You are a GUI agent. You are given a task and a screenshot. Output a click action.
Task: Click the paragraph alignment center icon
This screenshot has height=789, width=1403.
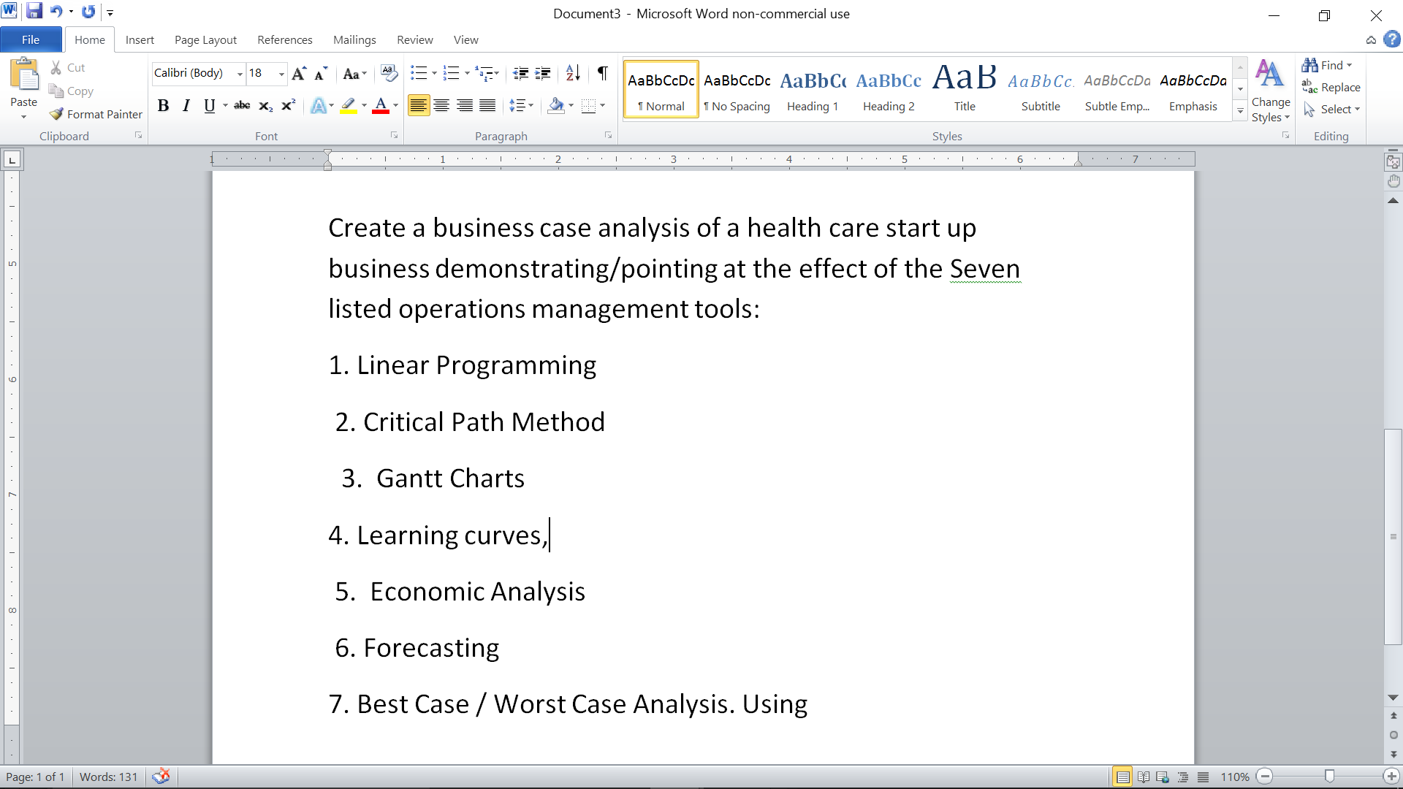[x=441, y=106]
